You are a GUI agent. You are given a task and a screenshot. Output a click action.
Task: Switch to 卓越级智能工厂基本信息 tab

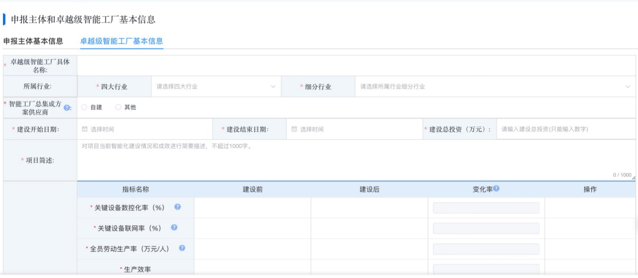point(122,41)
